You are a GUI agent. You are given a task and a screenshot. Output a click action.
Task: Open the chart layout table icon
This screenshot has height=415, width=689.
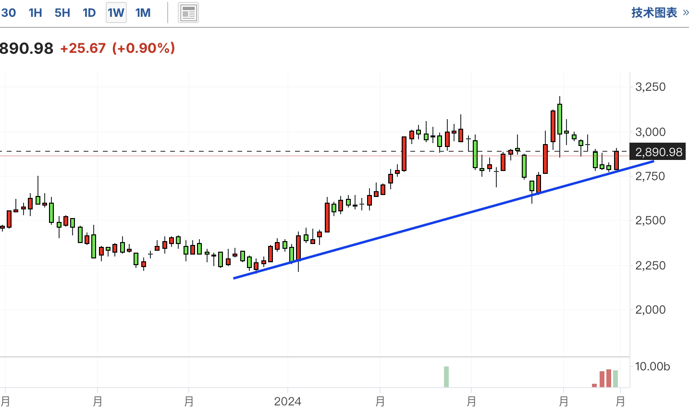[188, 13]
